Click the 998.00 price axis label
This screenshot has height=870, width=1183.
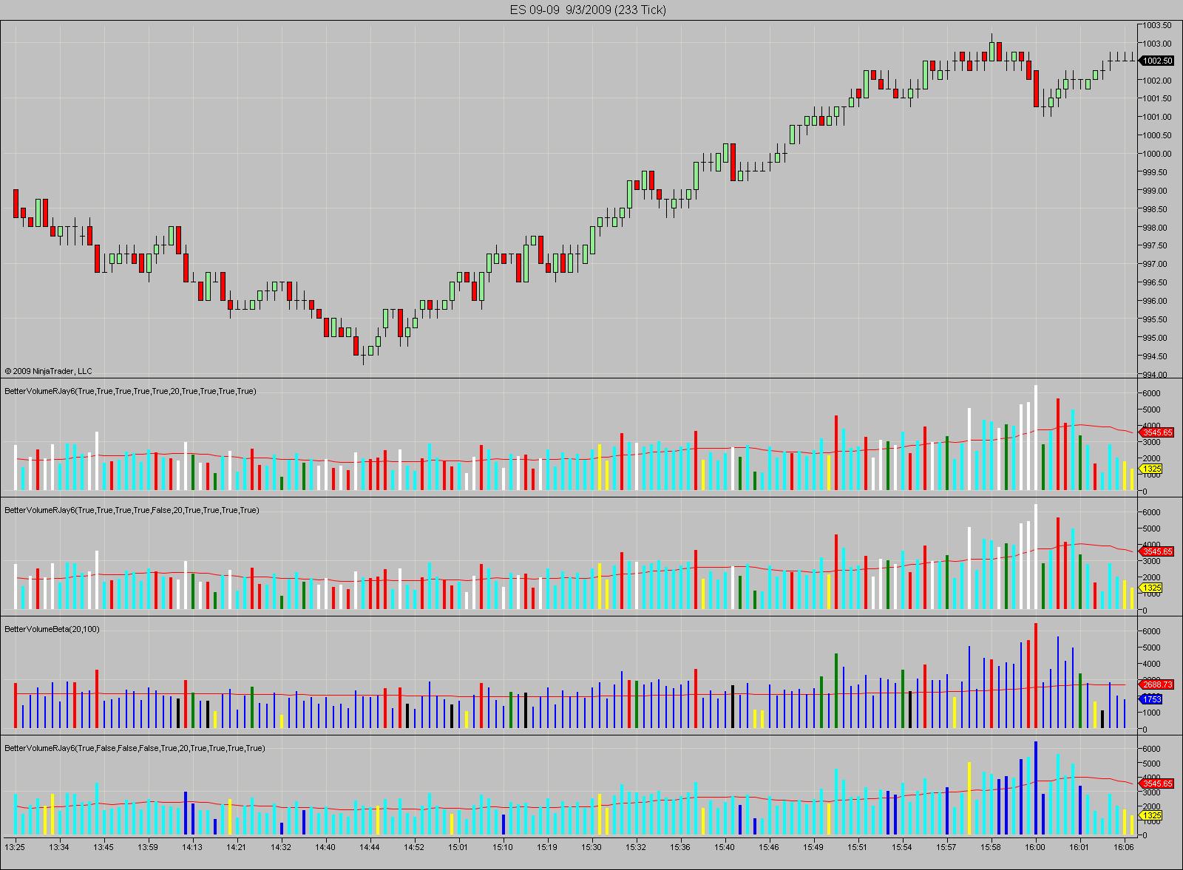pos(1156,228)
